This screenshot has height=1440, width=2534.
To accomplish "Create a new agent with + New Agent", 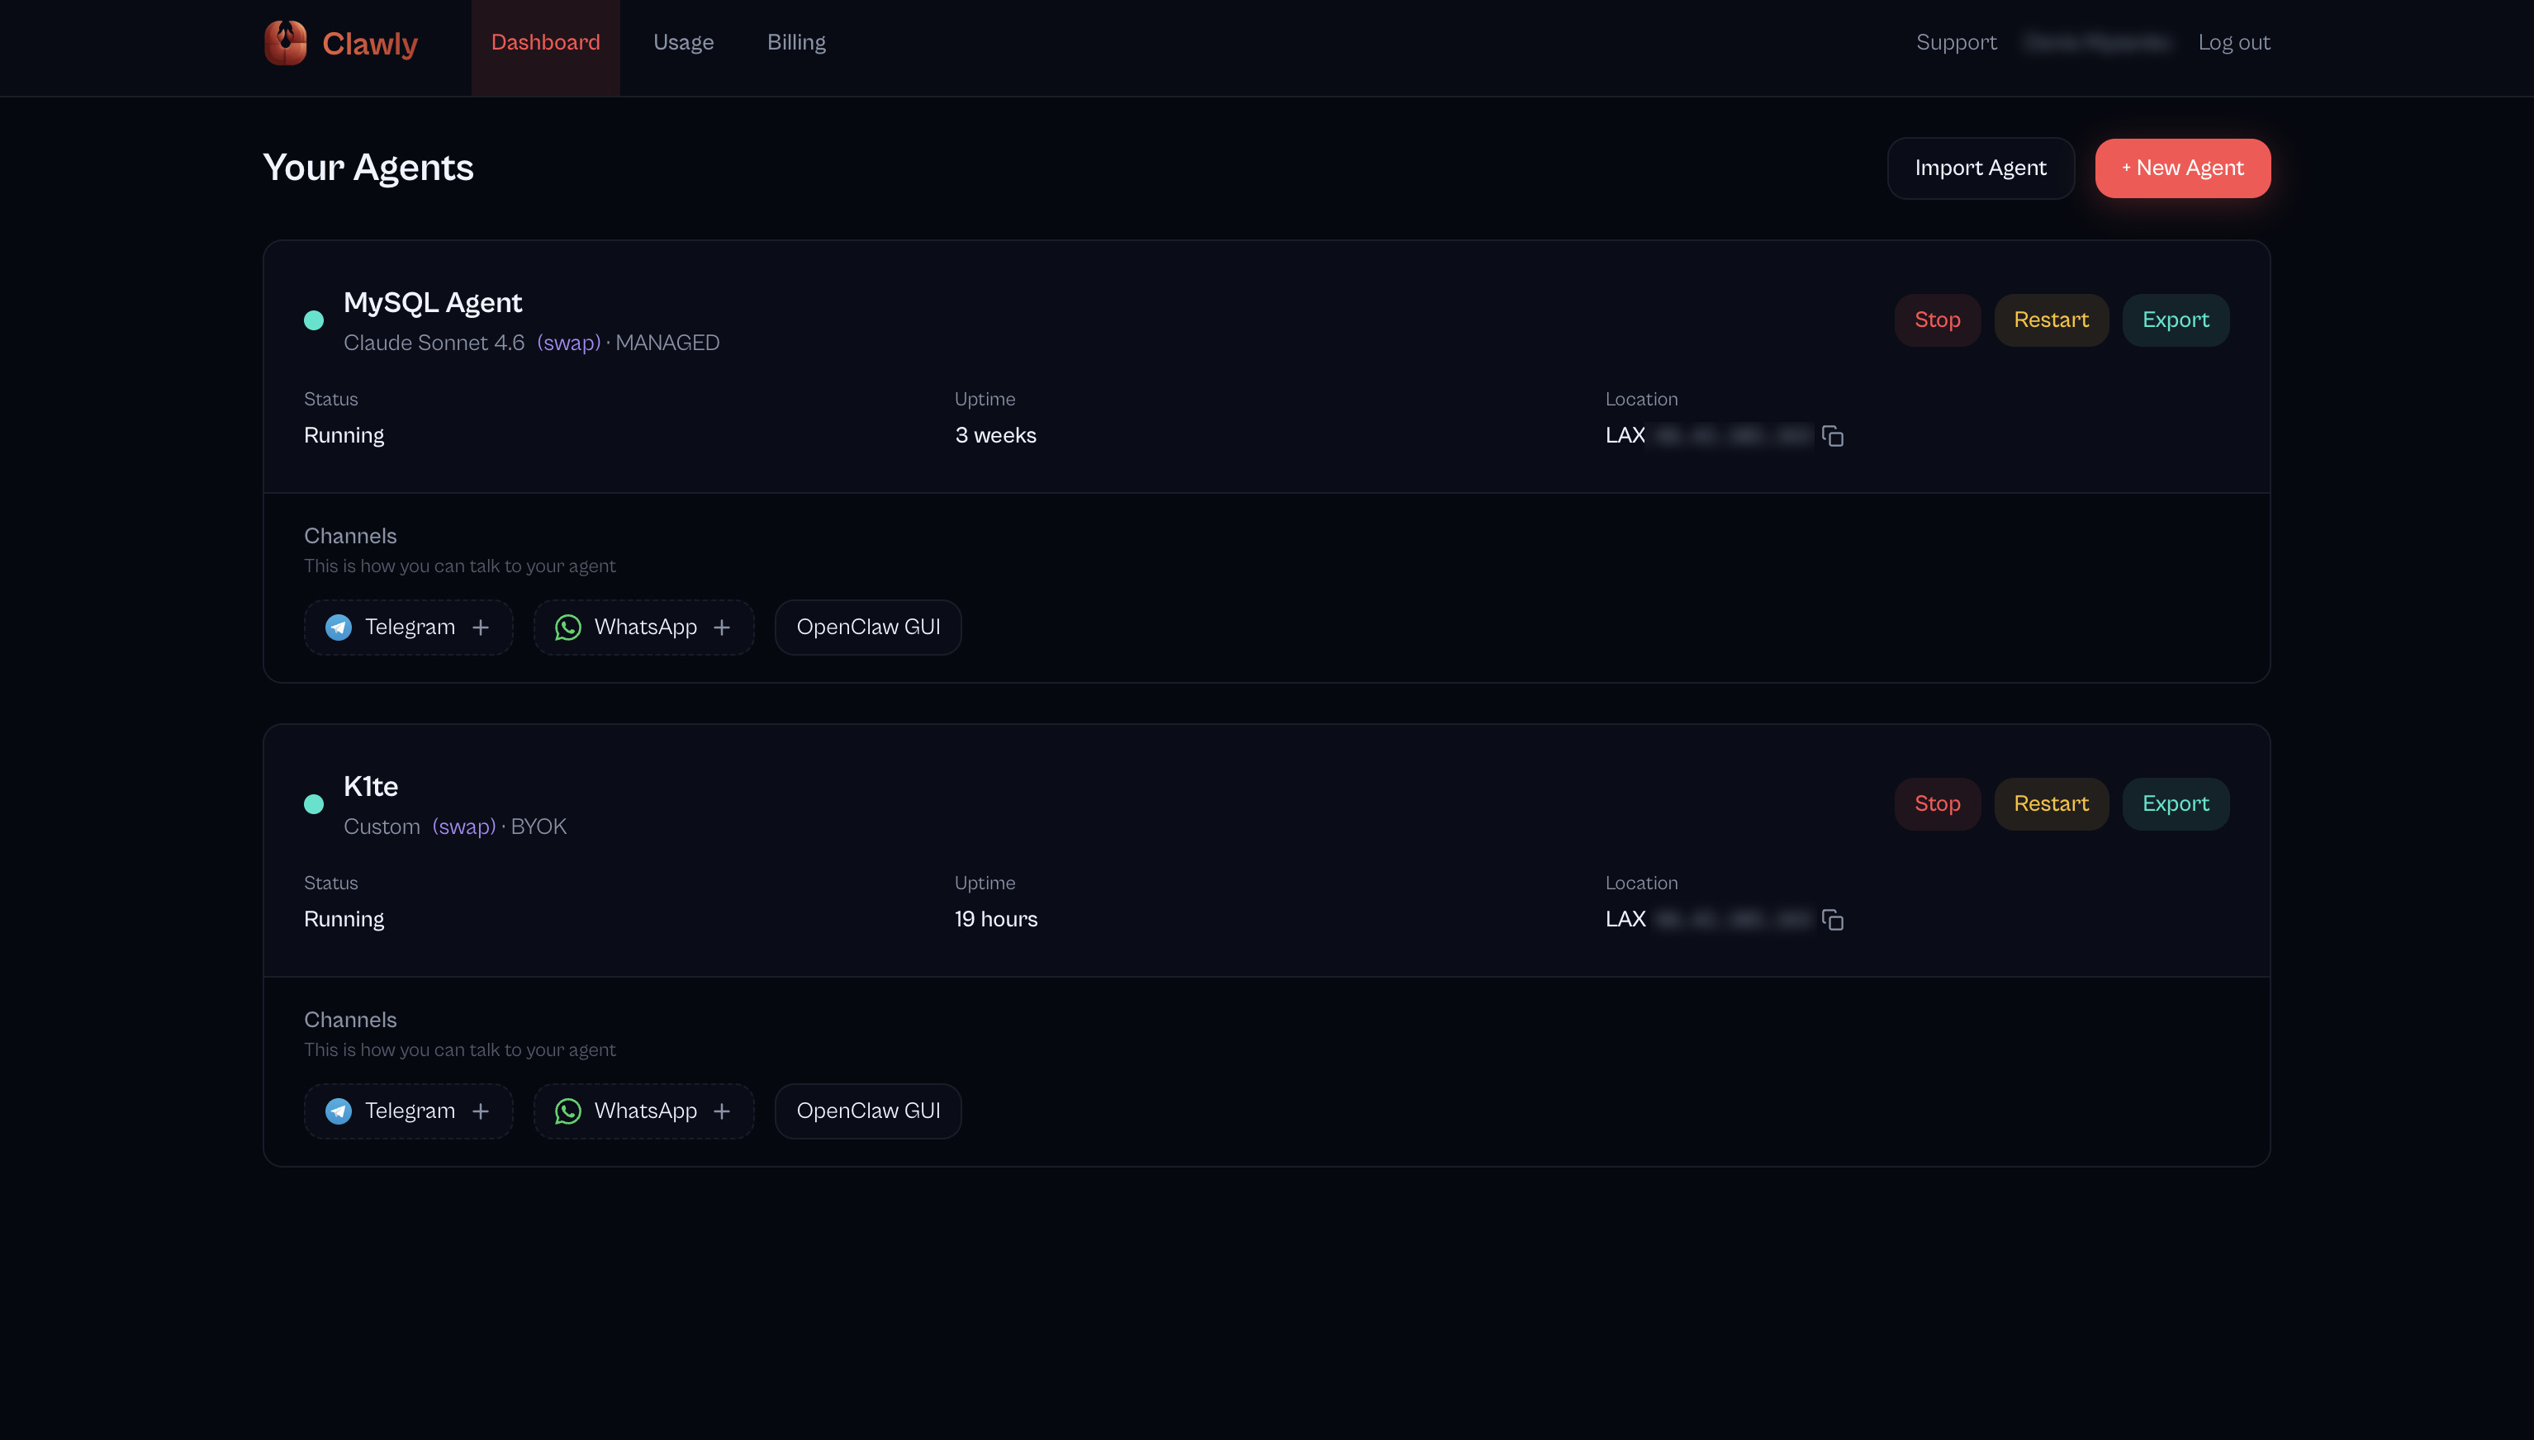I will coord(2182,168).
